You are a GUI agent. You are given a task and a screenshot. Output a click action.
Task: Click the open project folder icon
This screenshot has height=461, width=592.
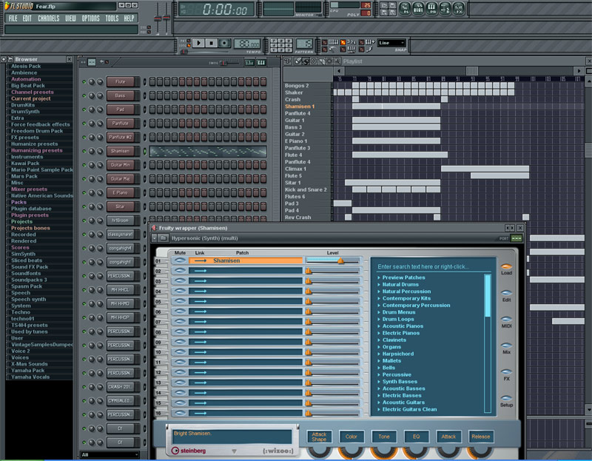pyautogui.click(x=384, y=5)
